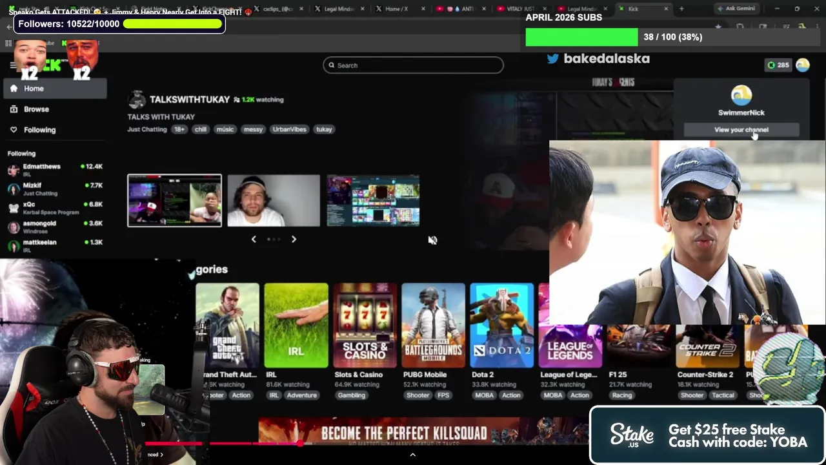This screenshot has height=465, width=826.
Task: Open the IRL category card
Action: pyautogui.click(x=296, y=325)
